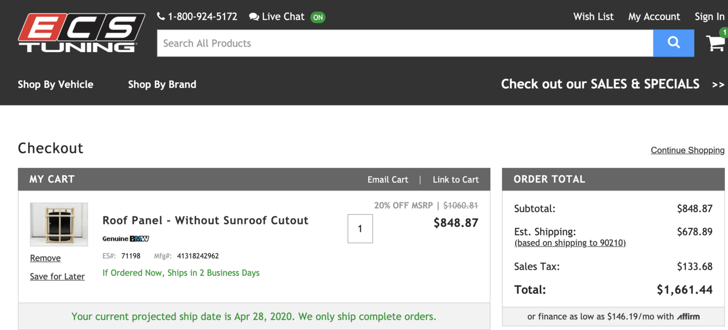Click the Affirm logo in the finance offer

pyautogui.click(x=688, y=317)
